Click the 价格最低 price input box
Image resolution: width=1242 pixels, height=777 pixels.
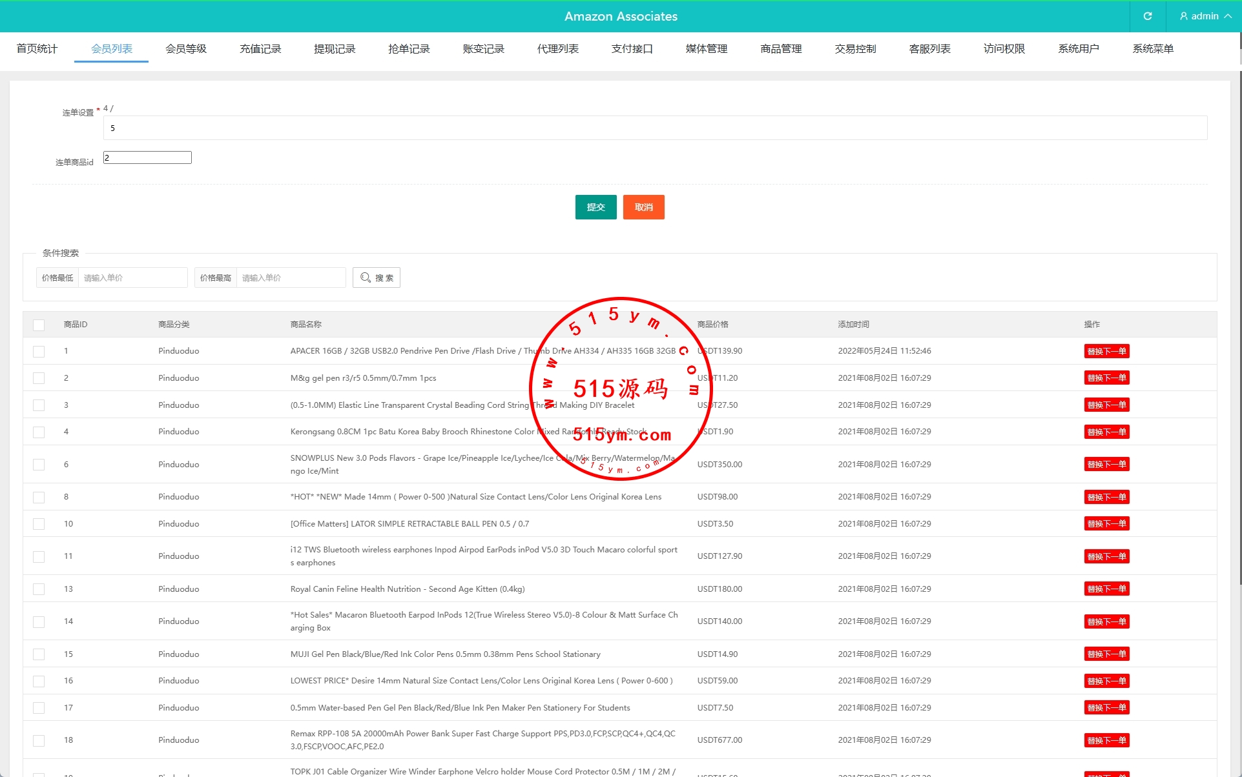click(x=132, y=277)
